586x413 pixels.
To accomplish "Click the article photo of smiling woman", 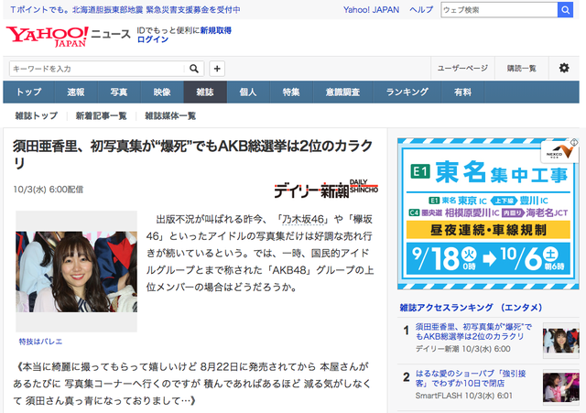I will pyautogui.click(x=76, y=272).
